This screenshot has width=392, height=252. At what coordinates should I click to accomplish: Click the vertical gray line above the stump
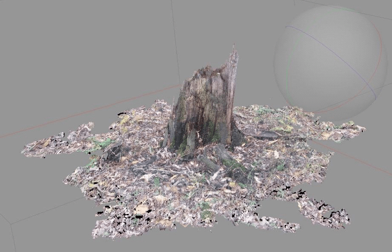[175, 34]
